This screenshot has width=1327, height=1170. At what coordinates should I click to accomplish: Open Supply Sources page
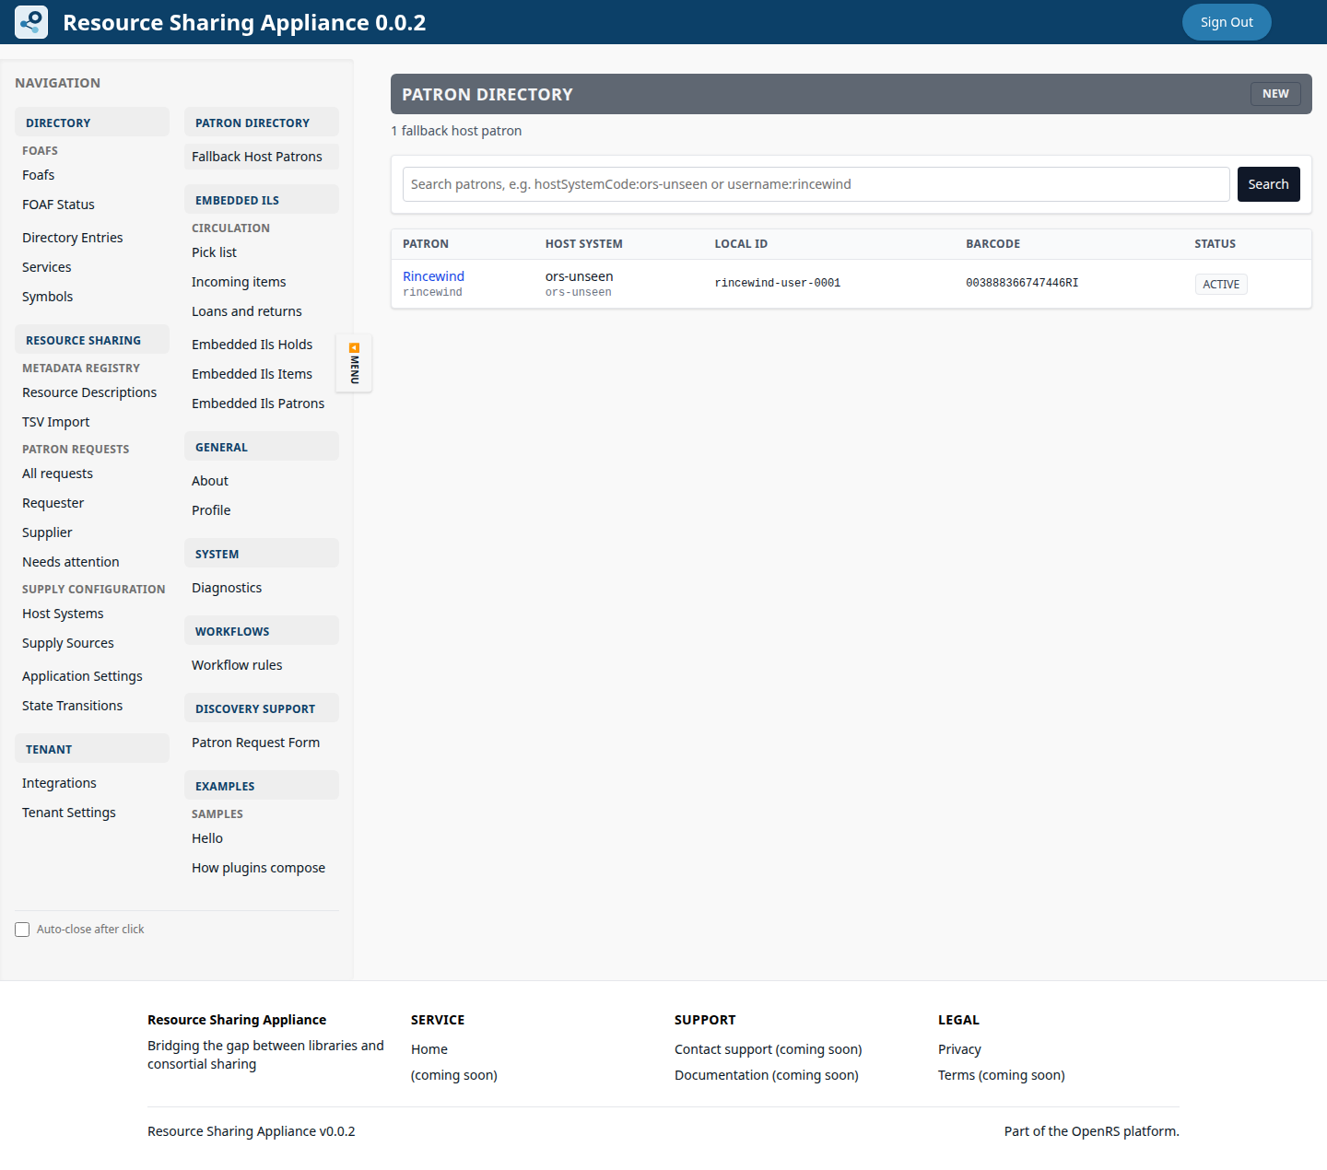68,643
